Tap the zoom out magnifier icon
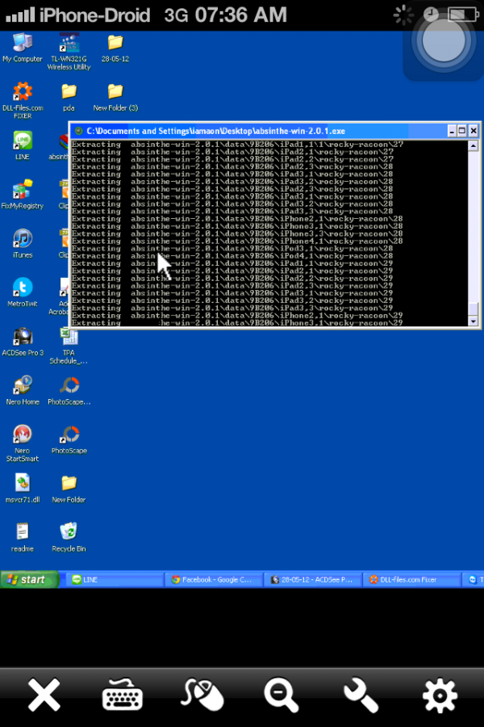484x727 pixels. pyautogui.click(x=282, y=695)
